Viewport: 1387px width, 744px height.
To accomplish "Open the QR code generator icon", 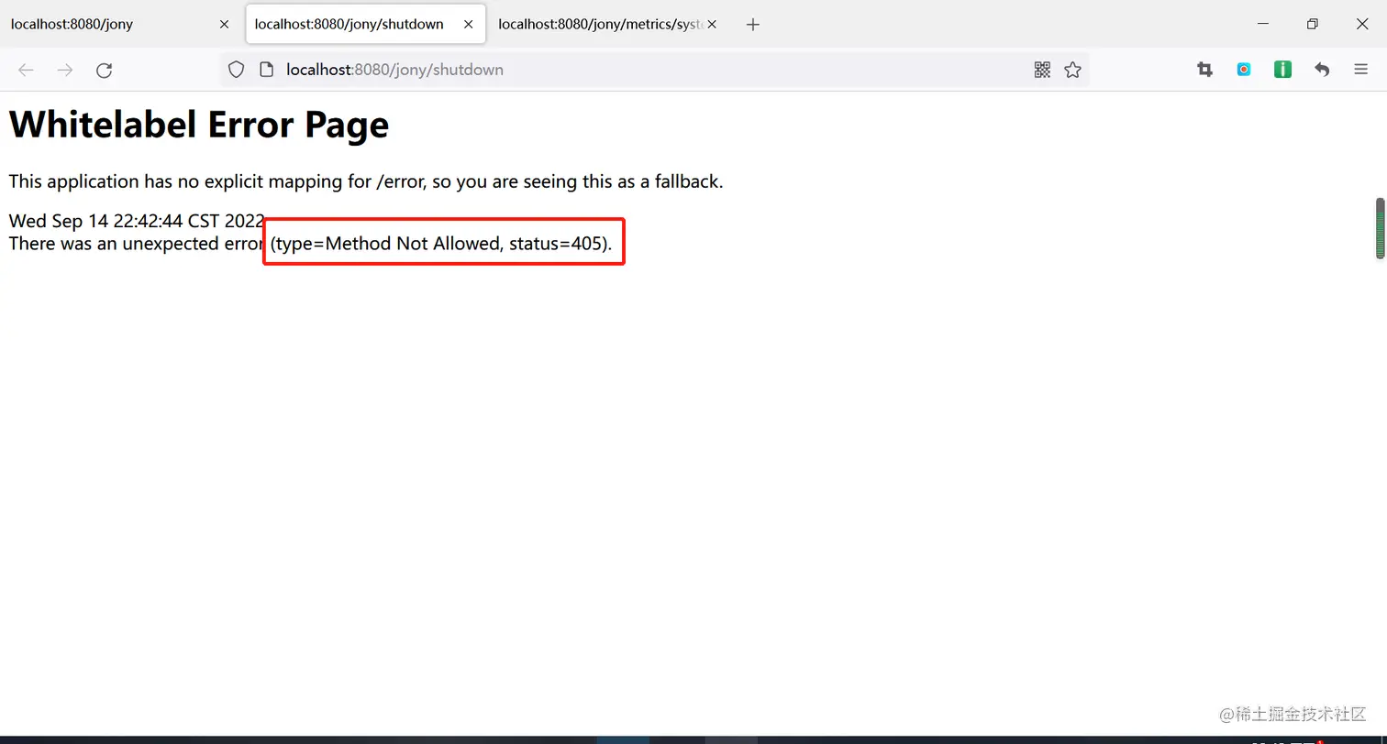I will 1042,70.
